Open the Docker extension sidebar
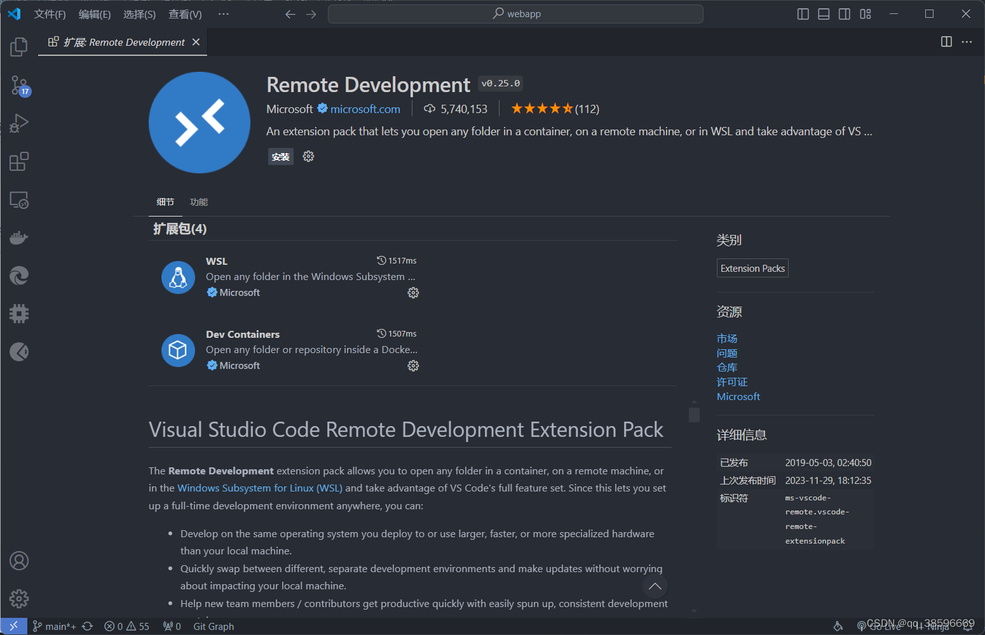Viewport: 985px width, 635px height. pyautogui.click(x=18, y=237)
